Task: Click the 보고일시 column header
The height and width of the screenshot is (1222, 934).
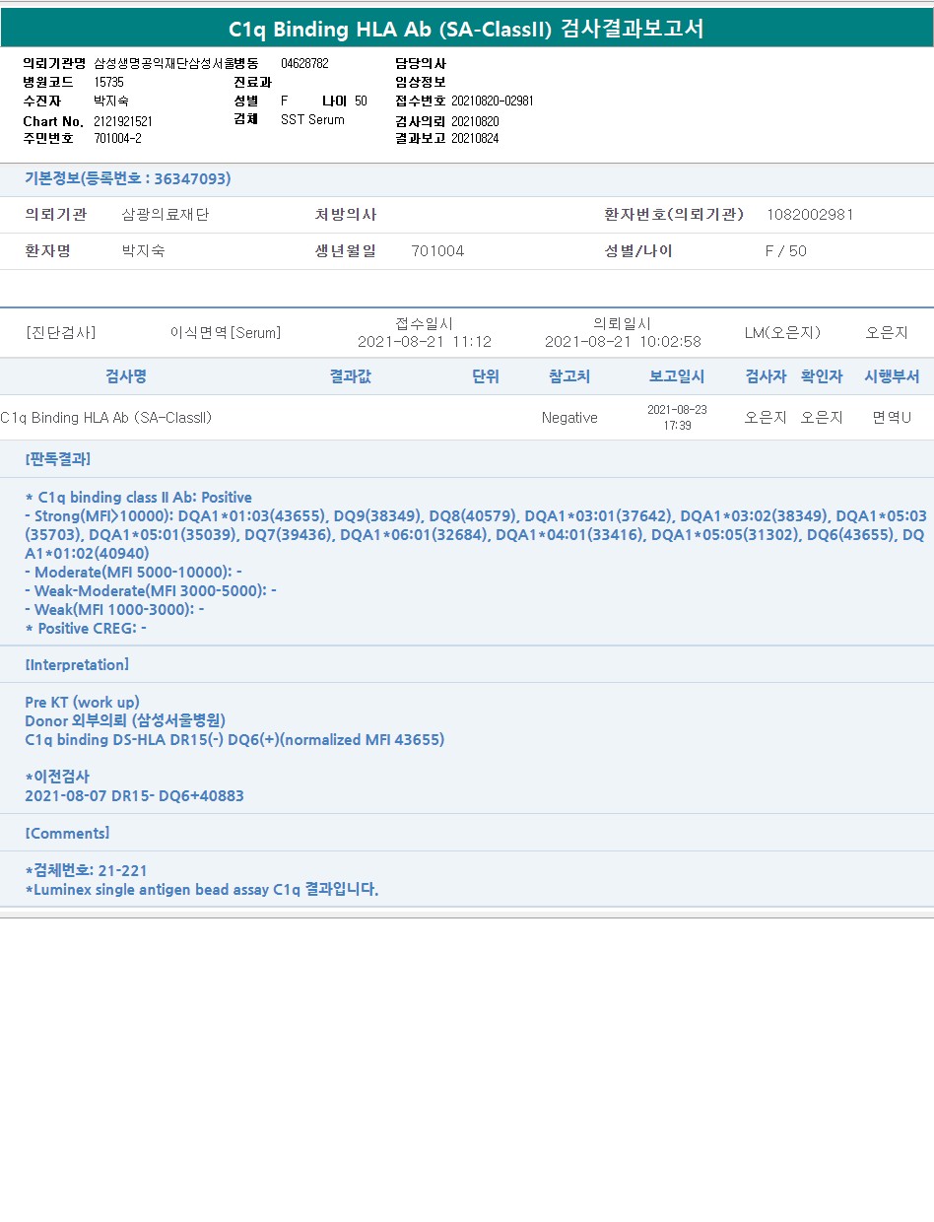Action: point(677,376)
